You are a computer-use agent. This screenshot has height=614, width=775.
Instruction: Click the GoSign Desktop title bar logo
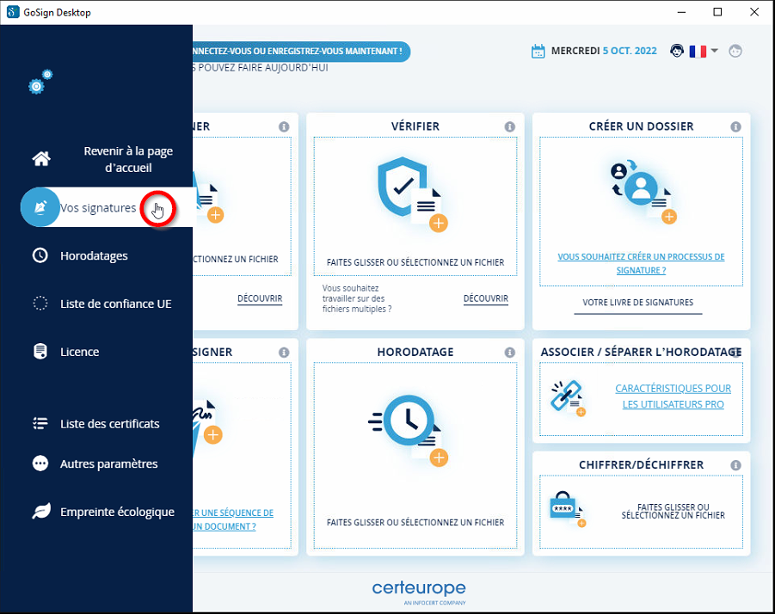point(13,12)
